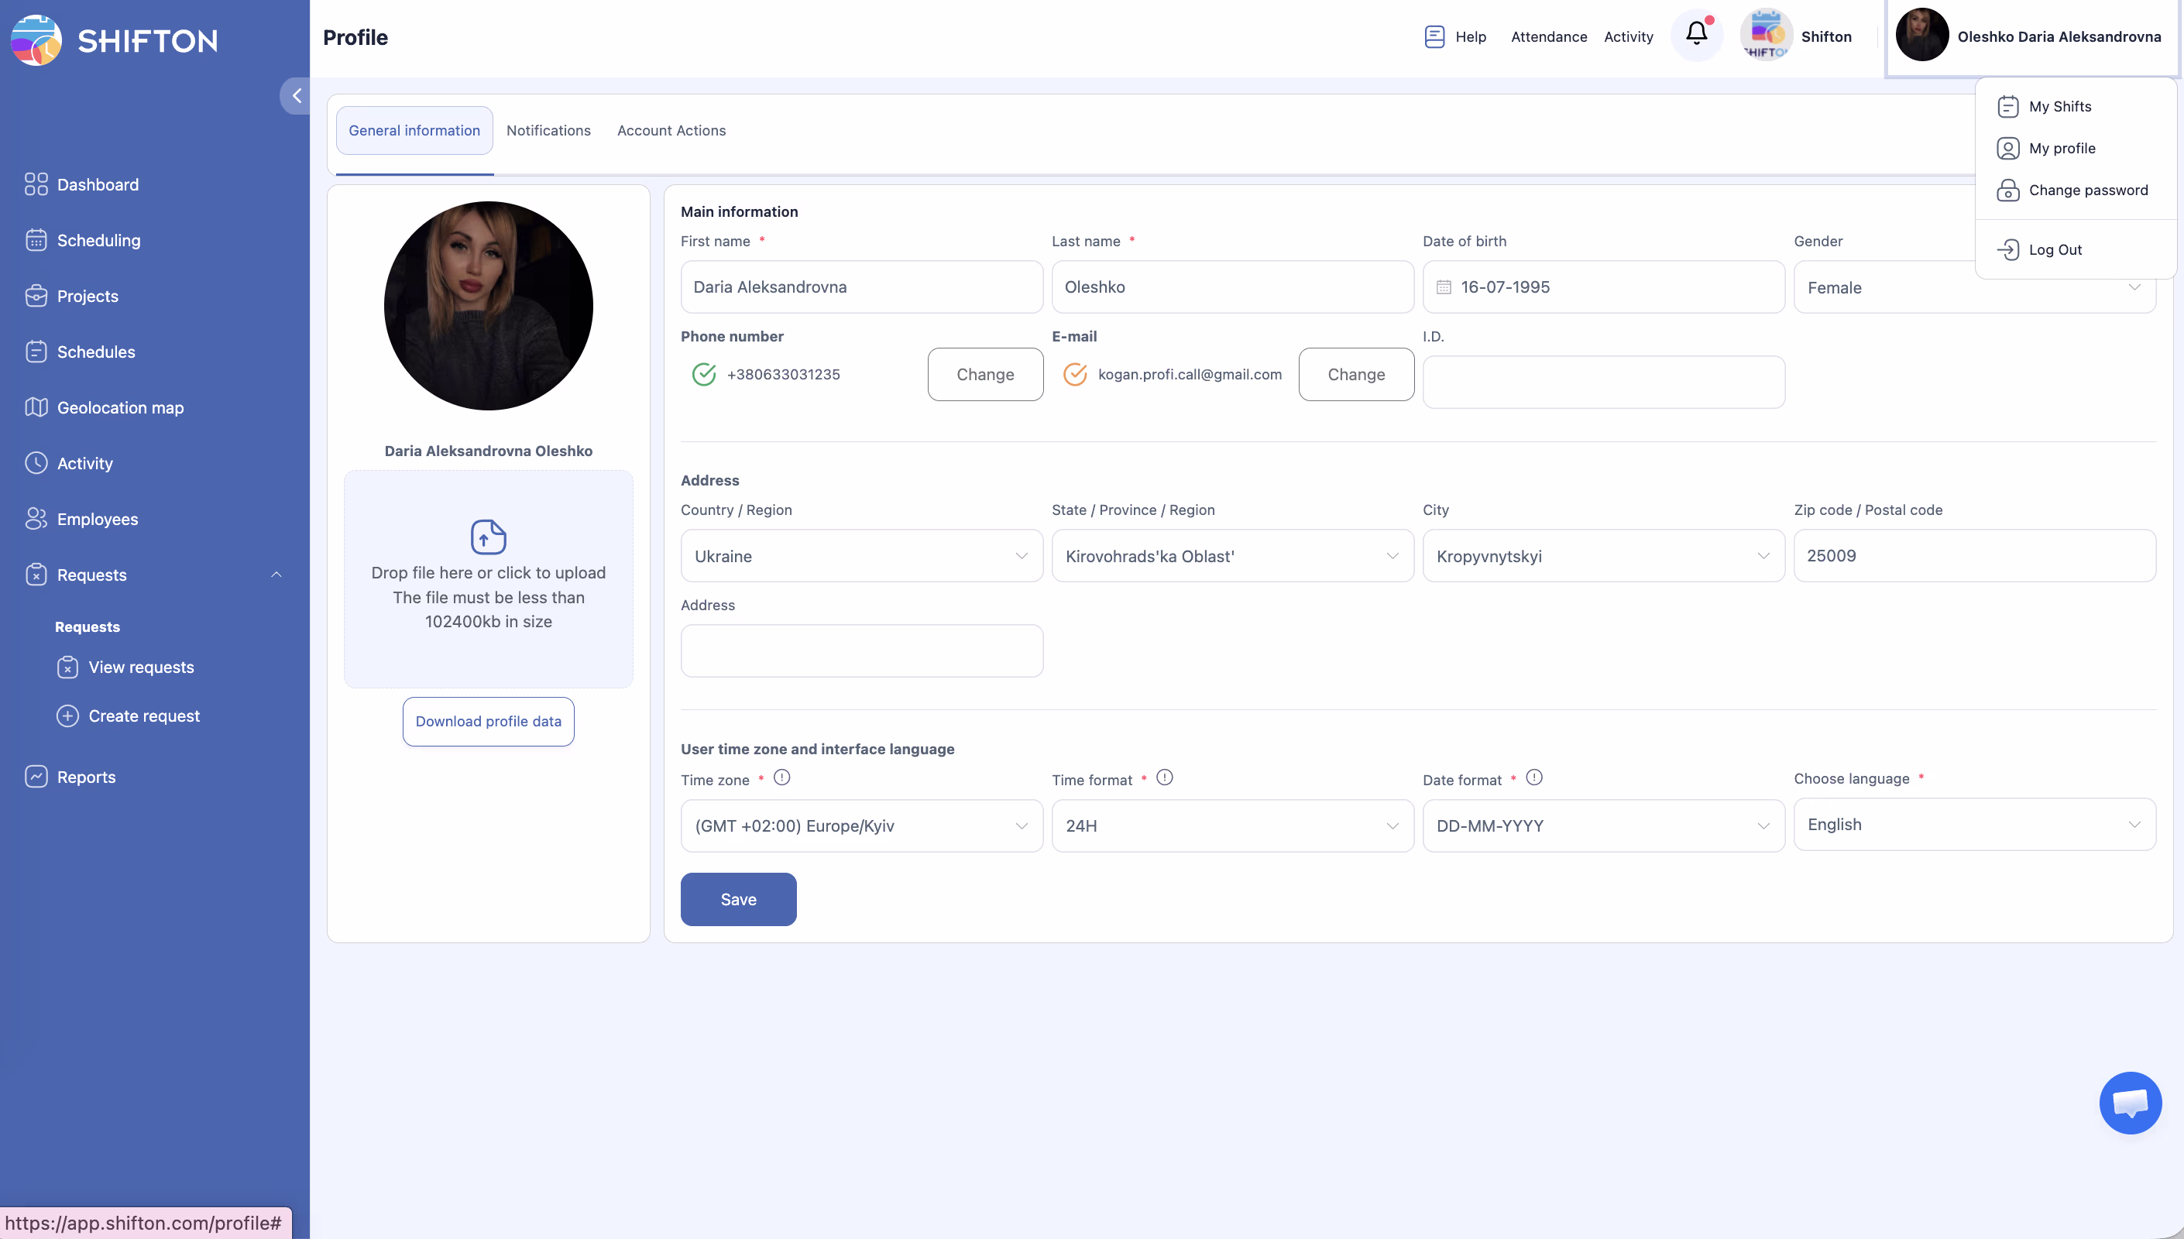Select Log Out from user menu
The width and height of the screenshot is (2184, 1239).
click(x=2055, y=249)
